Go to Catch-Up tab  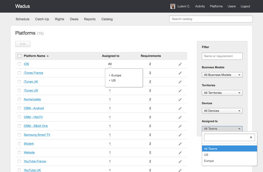coord(42,19)
